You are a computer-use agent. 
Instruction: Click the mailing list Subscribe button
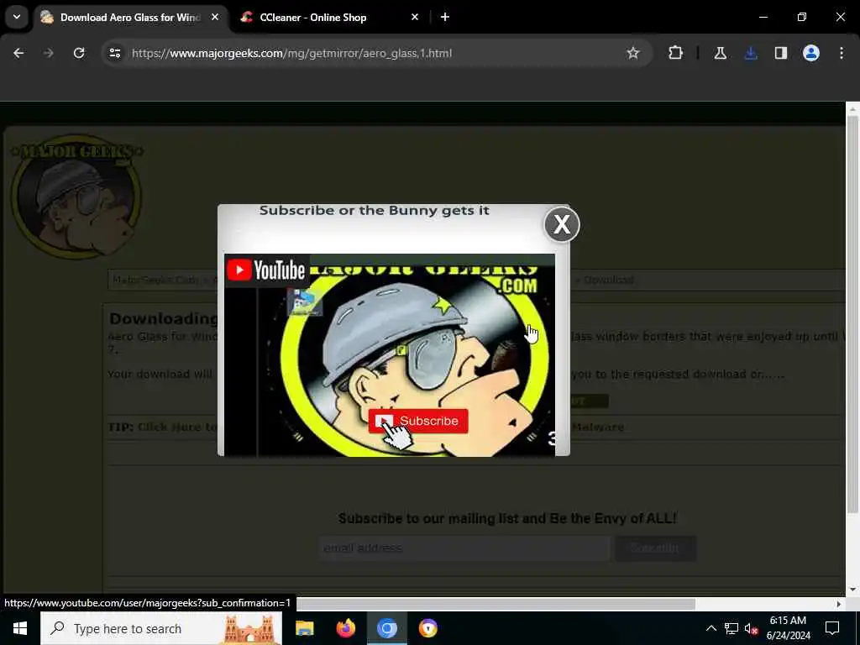655,548
